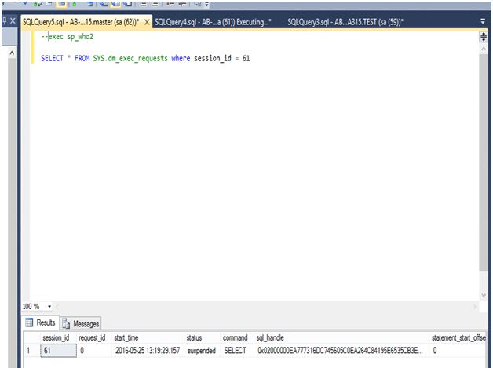The image size is (493, 368).
Task: Select the start_time cell 2016-05-25 13:19:29.157
Action: pos(148,351)
